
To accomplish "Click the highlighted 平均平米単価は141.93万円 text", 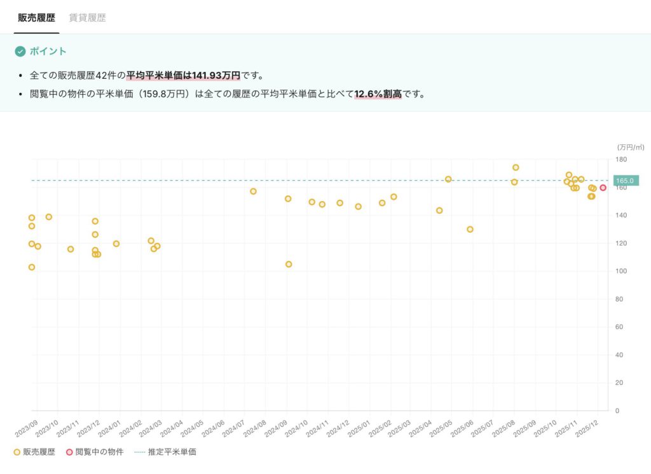I will pyautogui.click(x=183, y=75).
